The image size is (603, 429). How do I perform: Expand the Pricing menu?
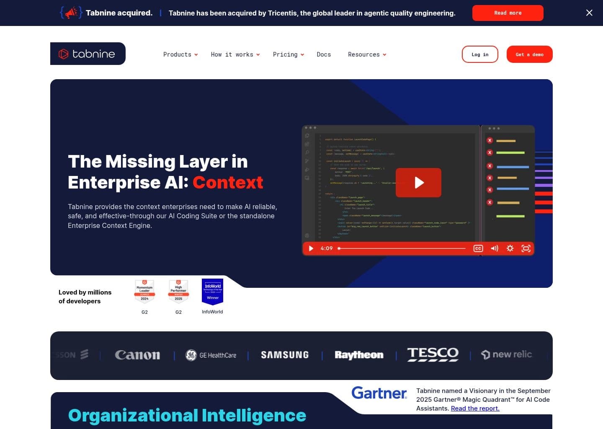pos(289,54)
